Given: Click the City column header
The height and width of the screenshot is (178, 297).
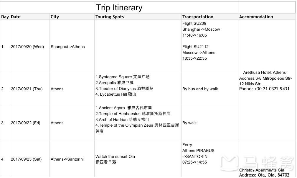Looking at the screenshot, I should tap(72, 17).
